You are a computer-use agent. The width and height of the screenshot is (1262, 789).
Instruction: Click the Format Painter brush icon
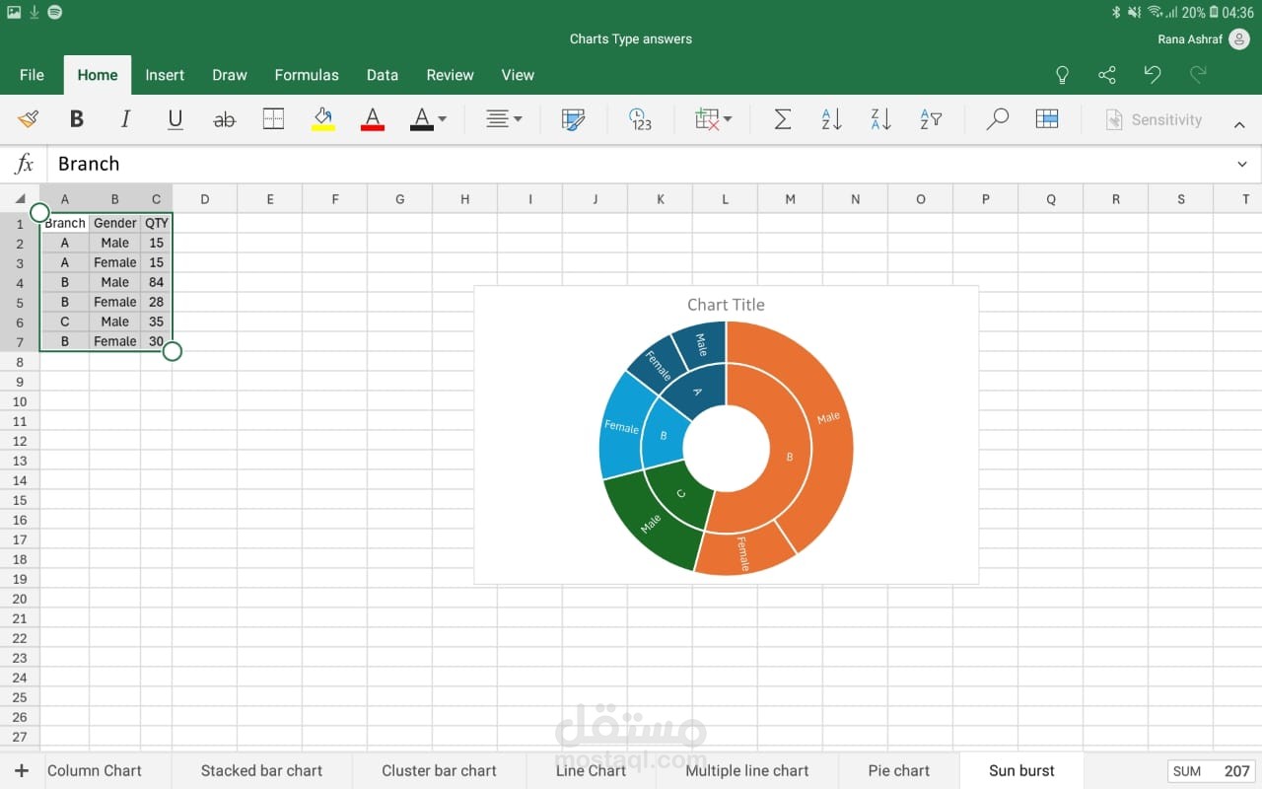coord(28,119)
